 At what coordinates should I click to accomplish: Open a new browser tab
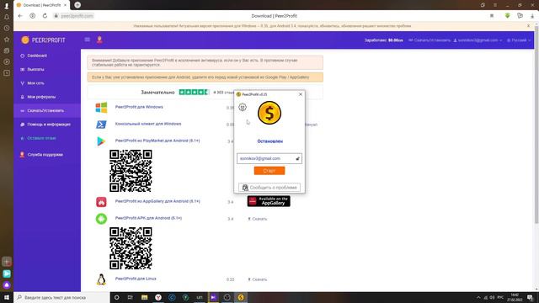pos(77,5)
